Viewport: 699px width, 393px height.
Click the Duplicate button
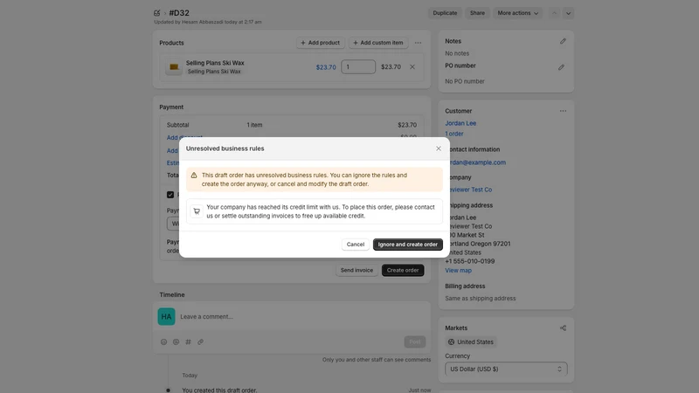(445, 13)
